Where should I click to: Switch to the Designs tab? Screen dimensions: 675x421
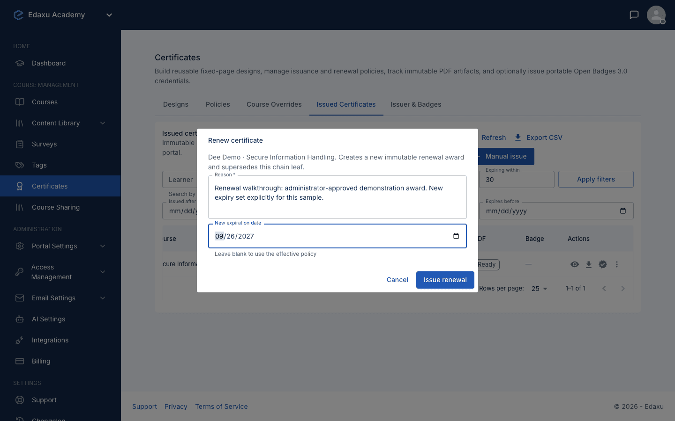click(x=176, y=104)
